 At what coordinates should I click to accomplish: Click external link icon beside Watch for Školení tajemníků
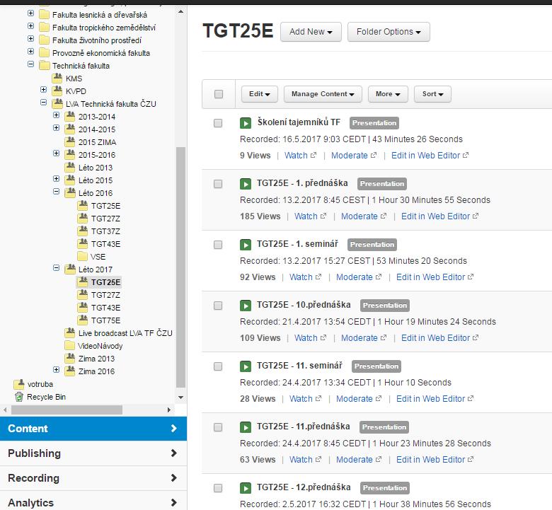tap(314, 155)
